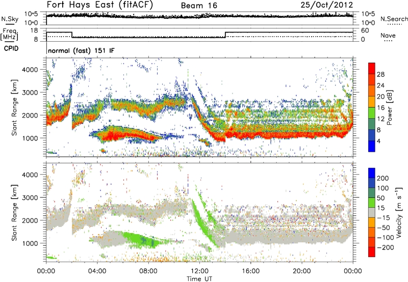Image resolution: width=408 pixels, height=282 pixels.
Task: Select the 'Freq. [MHz]' label
Action: pos(9,34)
